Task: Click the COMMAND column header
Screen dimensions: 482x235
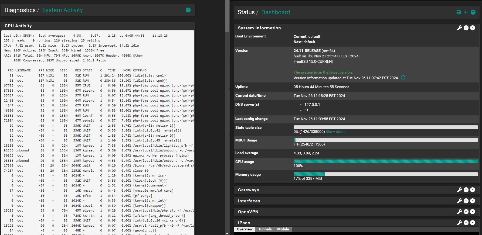Action: pyautogui.click(x=140, y=70)
